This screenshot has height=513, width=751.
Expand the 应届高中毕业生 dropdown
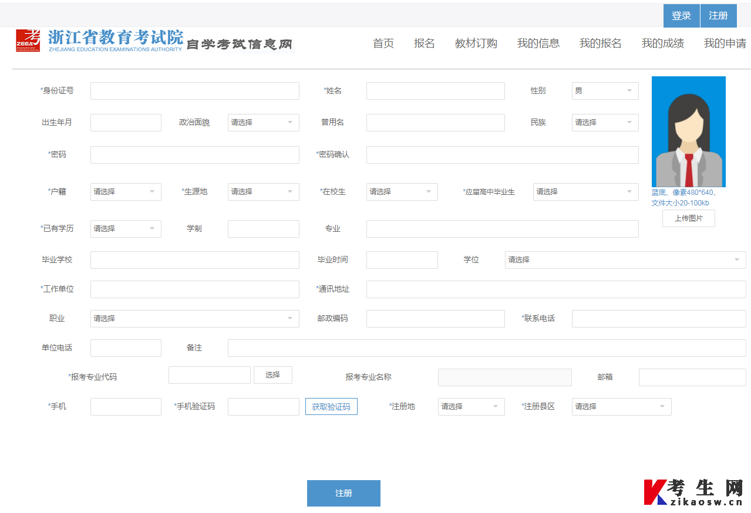pos(586,192)
